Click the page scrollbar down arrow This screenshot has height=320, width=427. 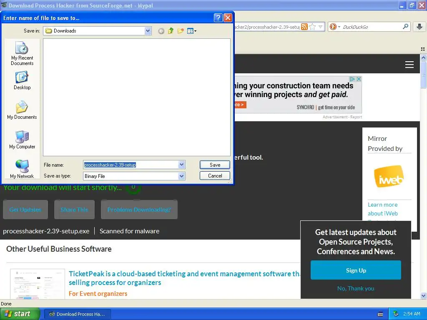pos(423,295)
